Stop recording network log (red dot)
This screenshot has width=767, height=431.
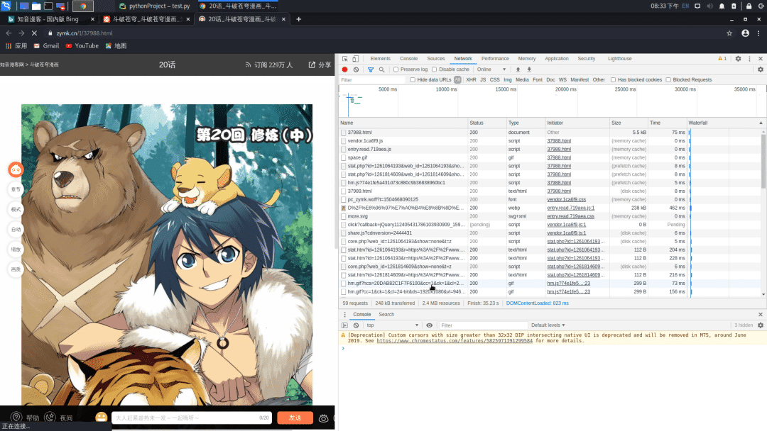(x=344, y=69)
